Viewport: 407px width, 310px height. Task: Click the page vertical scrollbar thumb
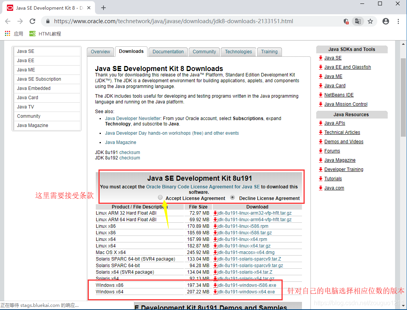(x=403, y=97)
